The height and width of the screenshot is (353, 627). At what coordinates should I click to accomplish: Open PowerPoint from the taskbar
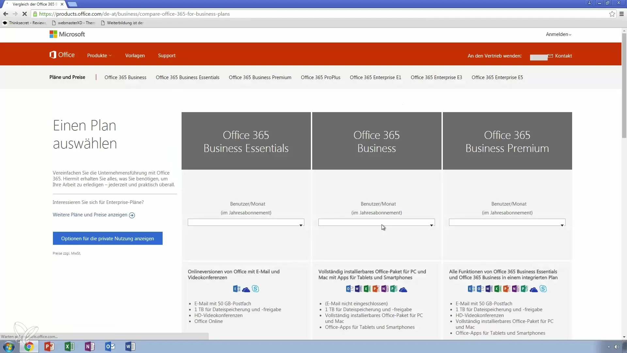point(49,346)
